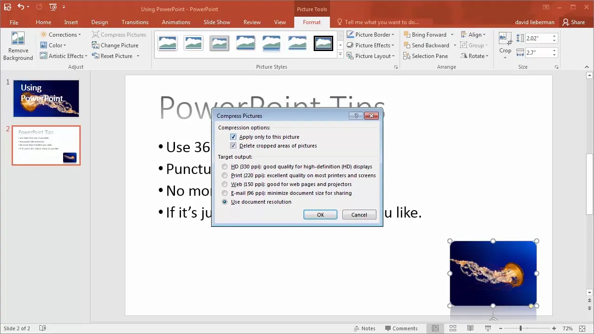
Task: Switch to the Insert tab
Action: [x=71, y=22]
